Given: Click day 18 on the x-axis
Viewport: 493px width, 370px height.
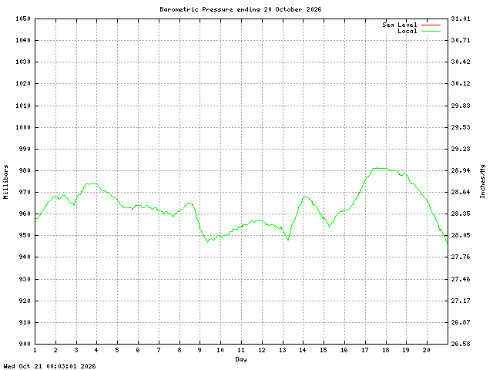Looking at the screenshot, I should [x=386, y=350].
